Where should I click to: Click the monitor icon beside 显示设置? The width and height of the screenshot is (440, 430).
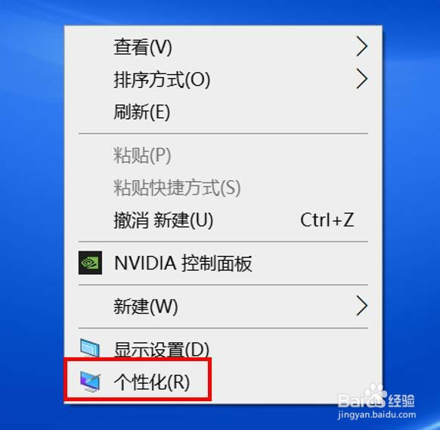90,347
